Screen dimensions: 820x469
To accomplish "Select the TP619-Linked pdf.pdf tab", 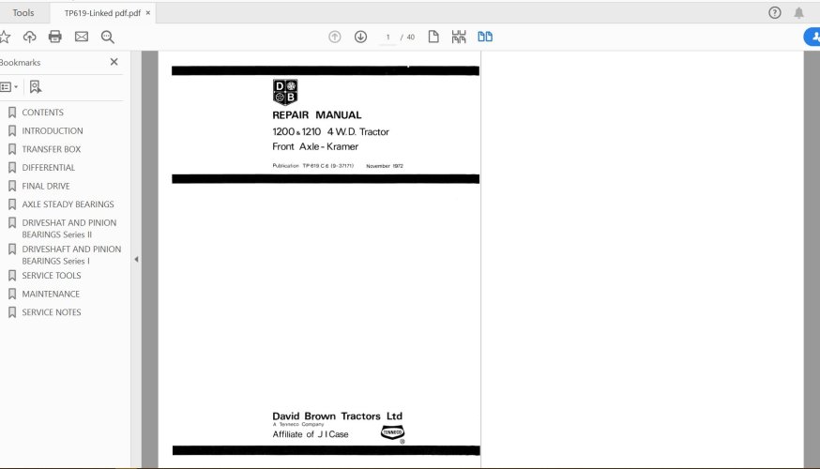I will tap(101, 13).
